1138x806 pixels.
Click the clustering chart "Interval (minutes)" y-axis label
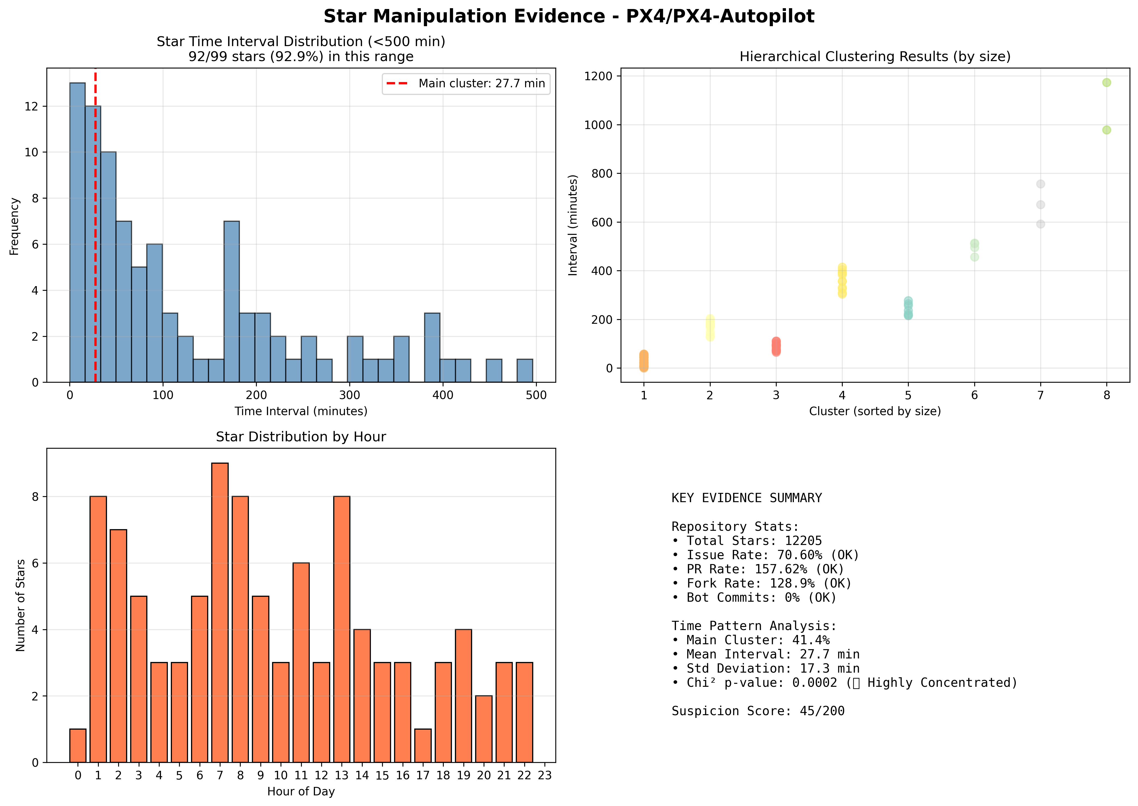coord(573,225)
